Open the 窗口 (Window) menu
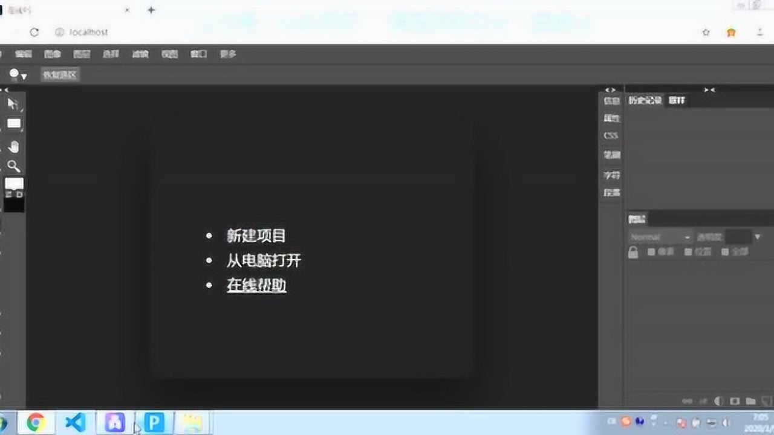The height and width of the screenshot is (435, 774). point(198,54)
